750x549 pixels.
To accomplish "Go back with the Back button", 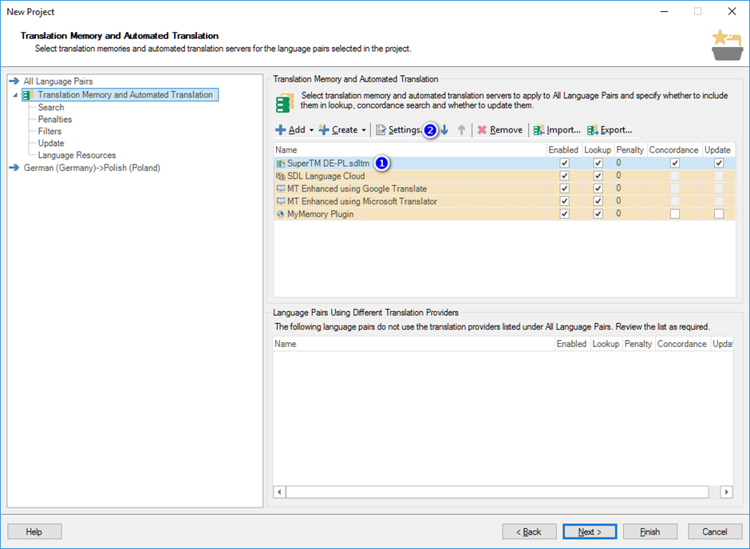I will coord(529,531).
